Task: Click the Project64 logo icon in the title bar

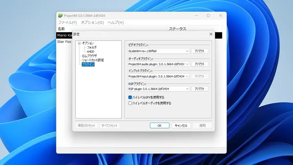Action: [61, 15]
